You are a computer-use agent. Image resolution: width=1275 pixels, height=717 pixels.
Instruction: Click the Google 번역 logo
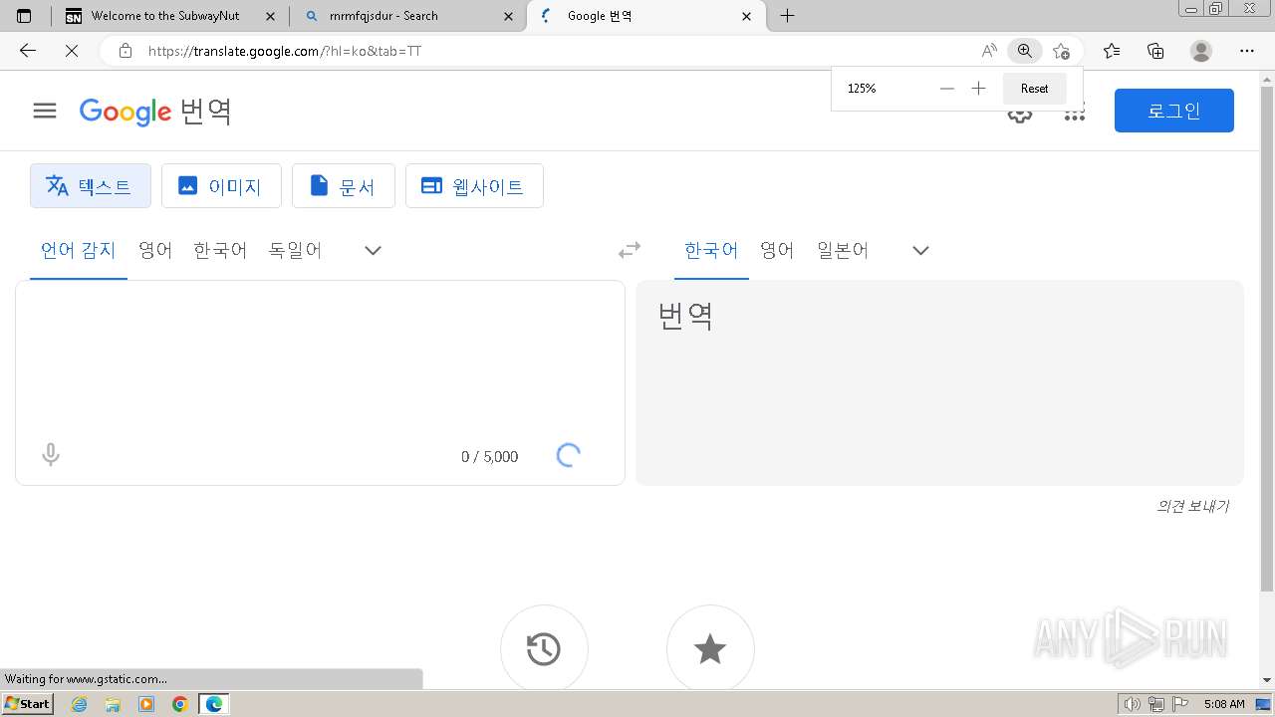(x=155, y=111)
